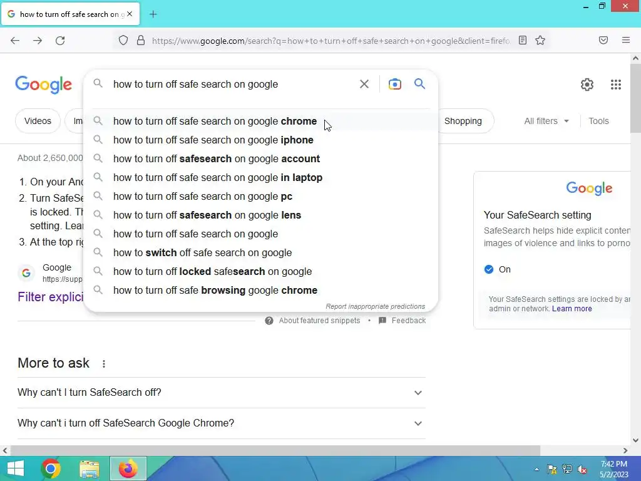Open the Firefox hamburger menu
641x481 pixels.
(x=626, y=40)
